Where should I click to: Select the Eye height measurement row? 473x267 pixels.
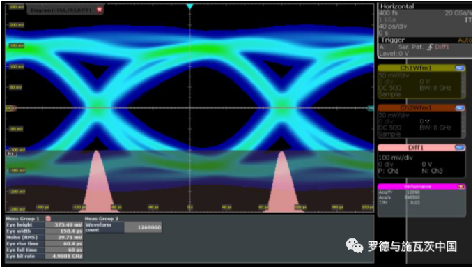point(45,225)
